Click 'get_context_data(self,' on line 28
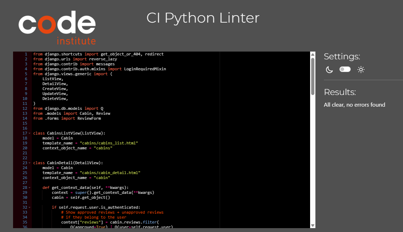This screenshot has width=403, height=232. click(x=77, y=188)
